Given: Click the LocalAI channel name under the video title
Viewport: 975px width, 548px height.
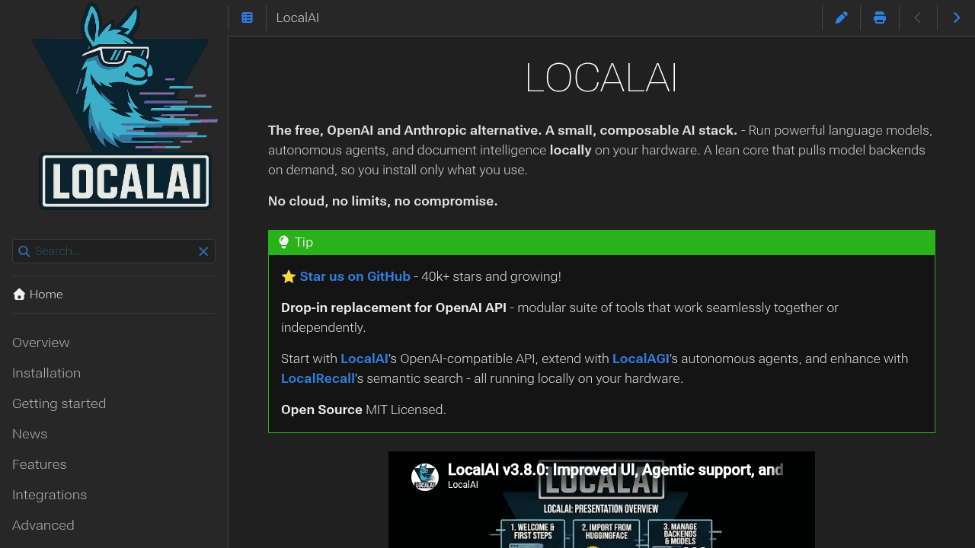Looking at the screenshot, I should pyautogui.click(x=463, y=485).
